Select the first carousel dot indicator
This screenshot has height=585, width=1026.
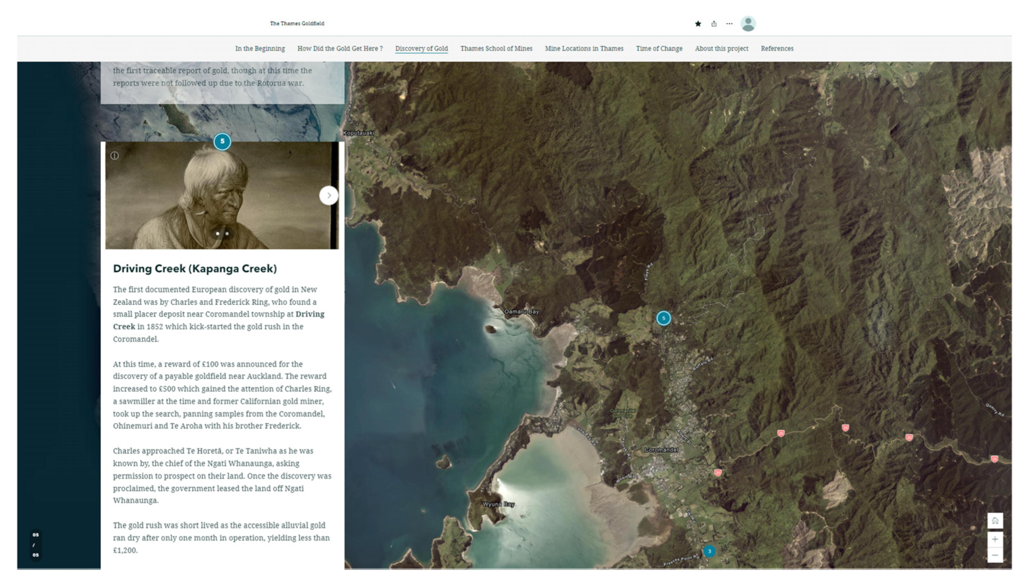coord(217,233)
